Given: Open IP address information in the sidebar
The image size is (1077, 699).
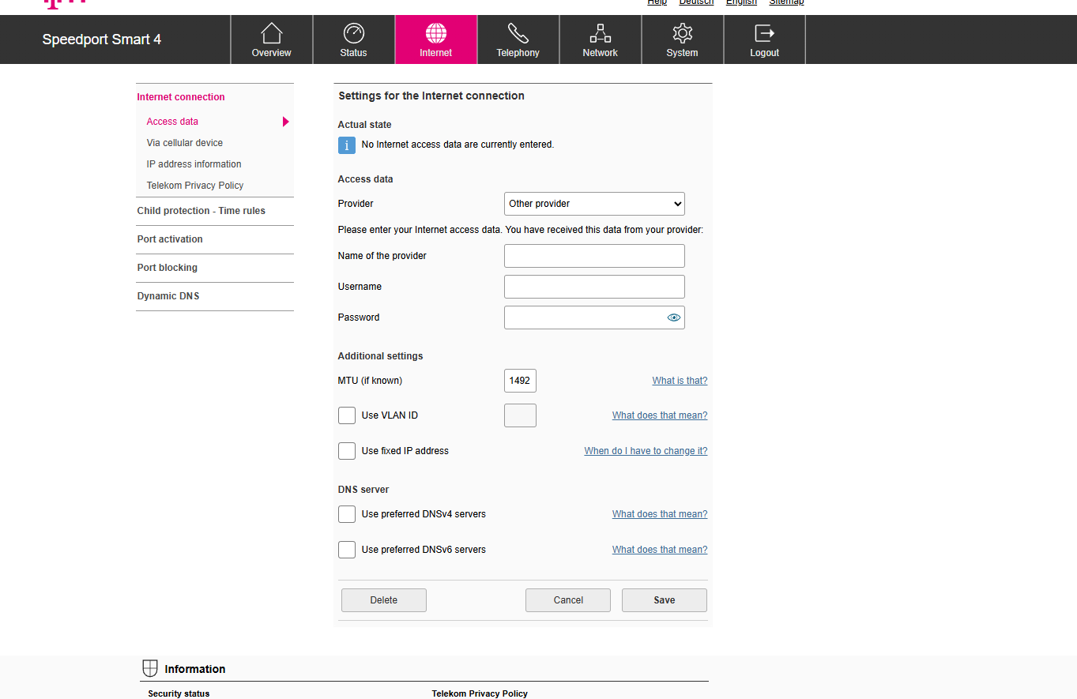Looking at the screenshot, I should (194, 164).
